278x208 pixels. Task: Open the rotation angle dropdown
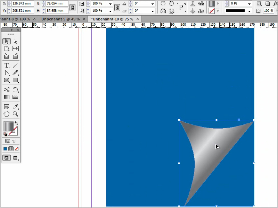click(x=153, y=3)
